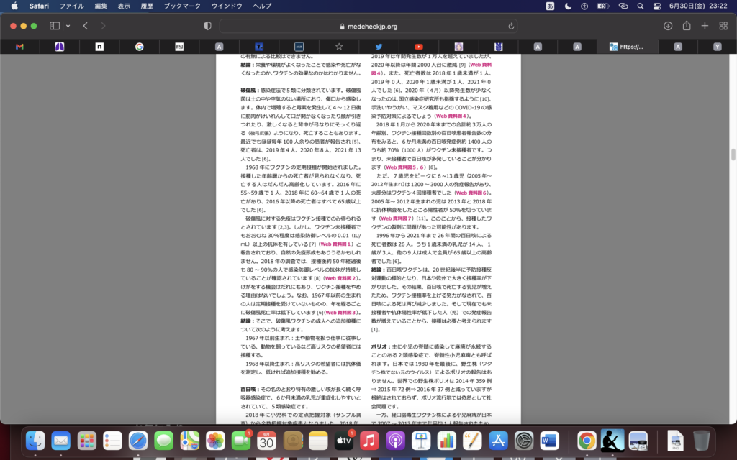Switch to the YouTube tab

tap(418, 47)
